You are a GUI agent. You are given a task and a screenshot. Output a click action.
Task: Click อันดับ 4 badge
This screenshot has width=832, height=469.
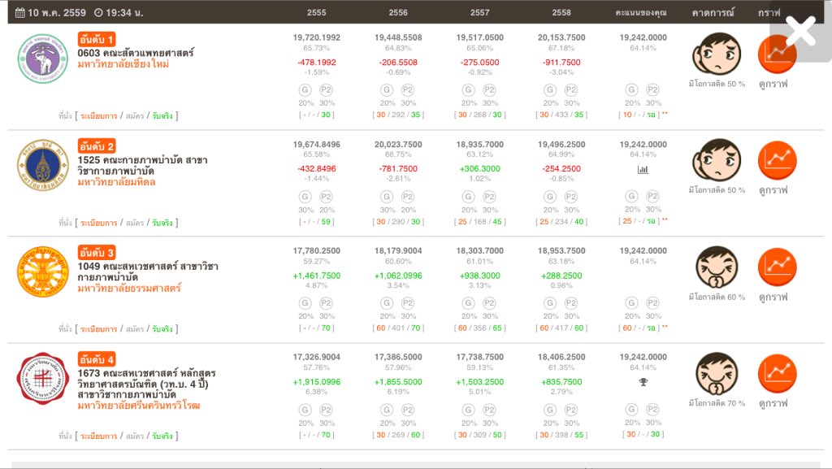point(97,359)
